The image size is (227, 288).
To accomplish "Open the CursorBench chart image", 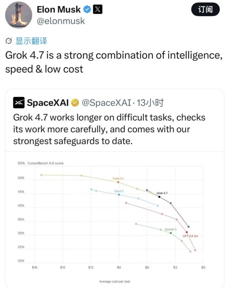I will 115,220.
